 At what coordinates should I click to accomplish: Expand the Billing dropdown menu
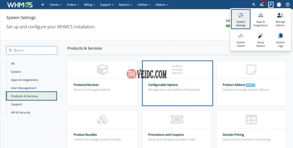pyautogui.click(x=89, y=5)
